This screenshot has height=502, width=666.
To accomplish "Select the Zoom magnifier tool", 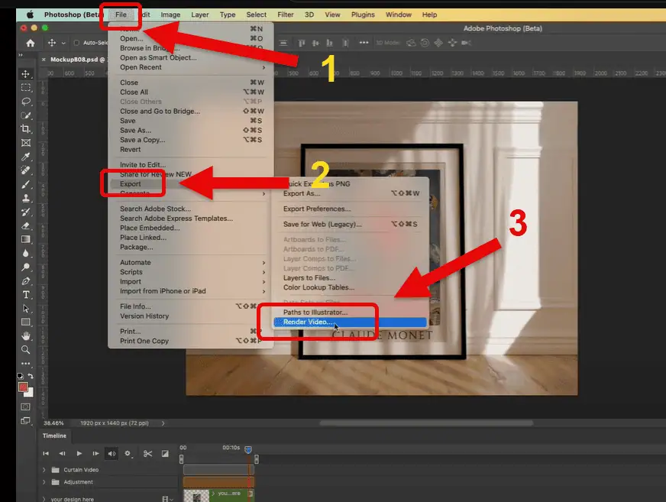I will 26,350.
